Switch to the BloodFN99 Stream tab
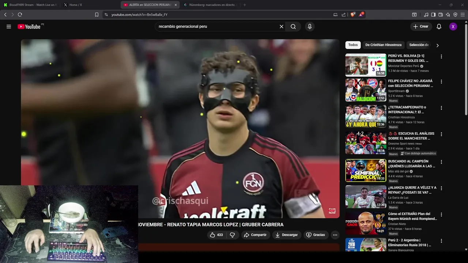 [x=30, y=5]
